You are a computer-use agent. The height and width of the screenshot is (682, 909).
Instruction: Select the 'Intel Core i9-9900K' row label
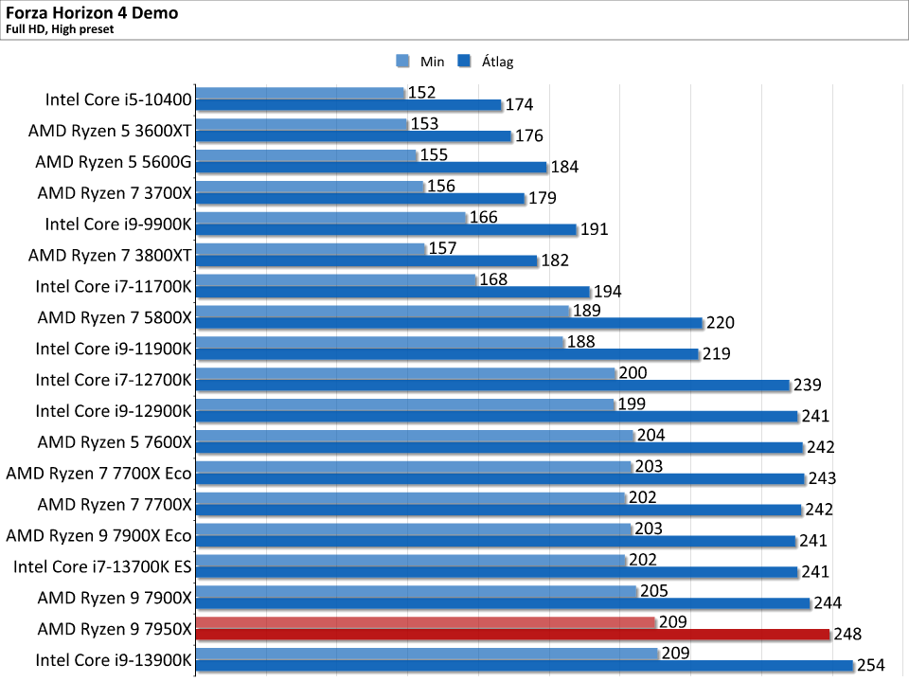[x=118, y=224]
